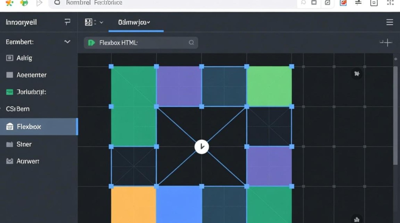Click the grid layout icon in tab bar
The width and height of the screenshot is (400, 223).
pos(89,22)
